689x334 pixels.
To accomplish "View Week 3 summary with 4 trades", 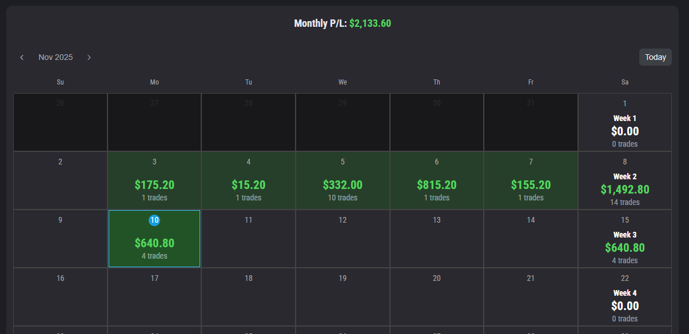I will (x=625, y=239).
